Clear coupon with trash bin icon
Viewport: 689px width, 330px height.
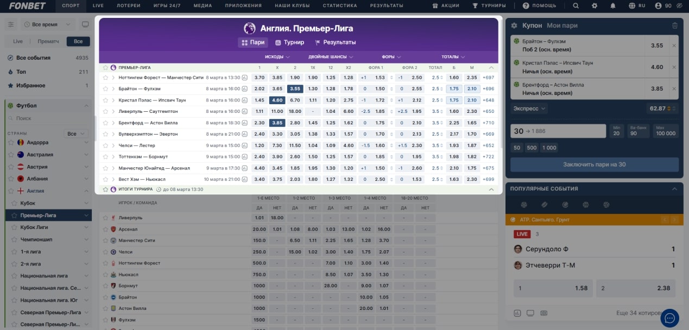pos(675,26)
